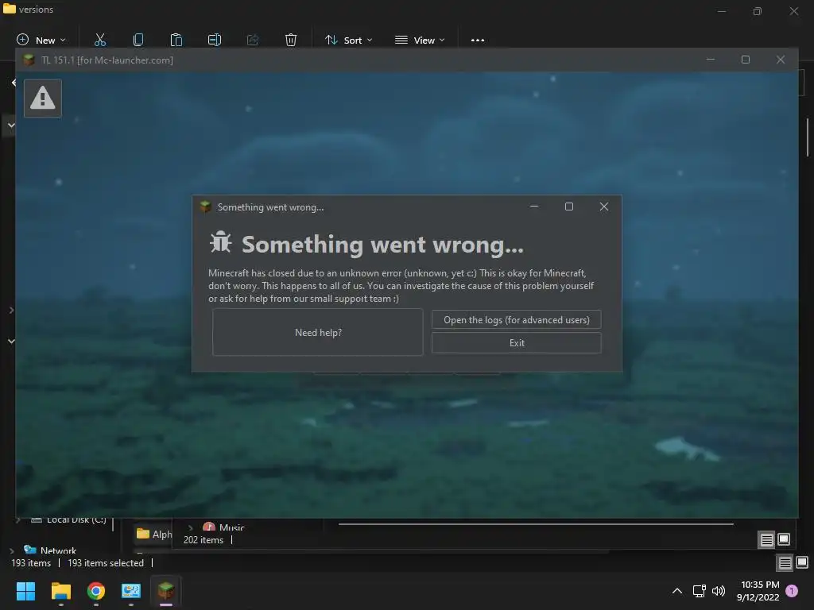
Task: Expand the Music tree item
Action: (x=191, y=527)
